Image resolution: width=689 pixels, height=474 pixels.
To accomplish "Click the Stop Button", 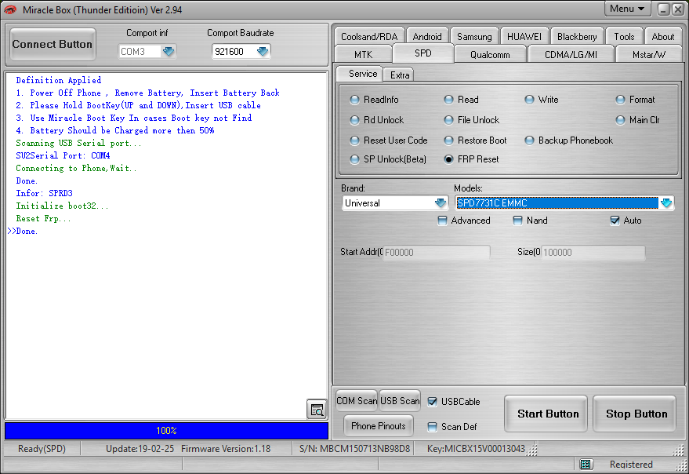I will pos(636,414).
